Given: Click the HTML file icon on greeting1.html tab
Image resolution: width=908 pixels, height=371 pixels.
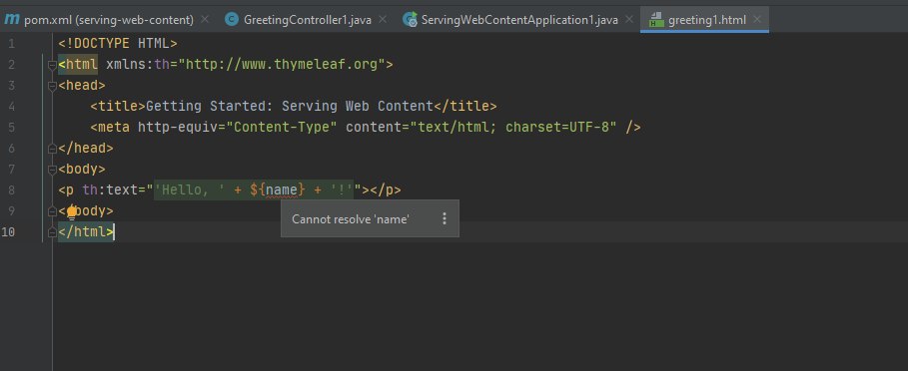Looking at the screenshot, I should (x=656, y=20).
